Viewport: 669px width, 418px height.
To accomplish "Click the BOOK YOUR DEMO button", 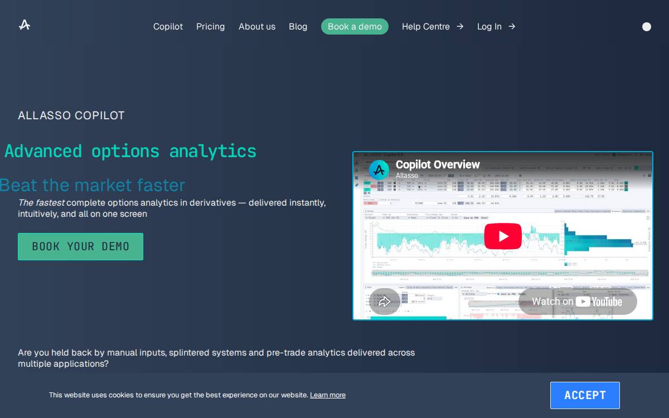I will [80, 246].
